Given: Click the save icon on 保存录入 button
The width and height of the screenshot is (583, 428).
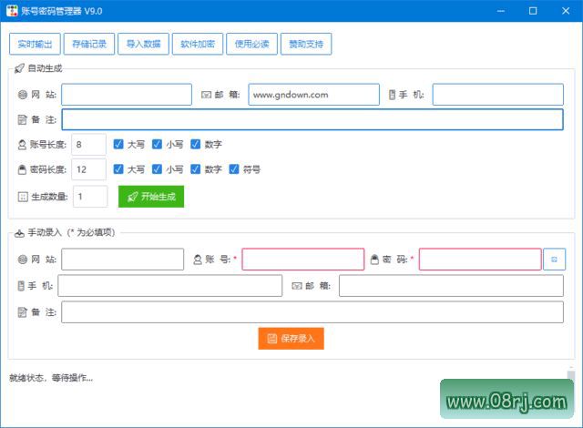Looking at the screenshot, I should click(x=271, y=339).
